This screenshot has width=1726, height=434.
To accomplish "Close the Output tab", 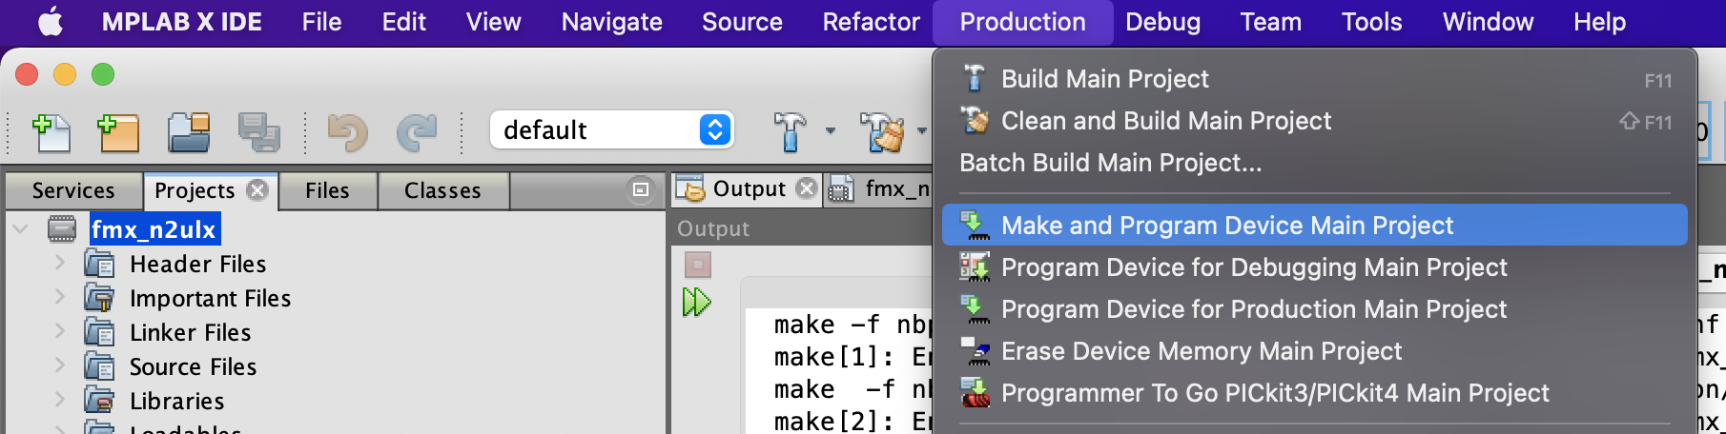I will pyautogui.click(x=807, y=188).
